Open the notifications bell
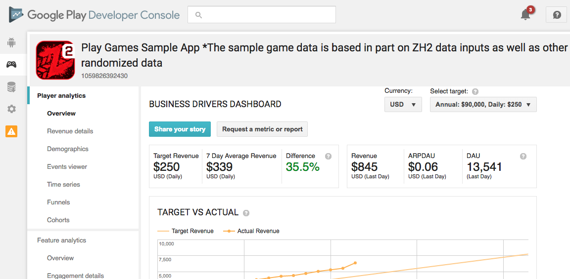 pos(525,14)
